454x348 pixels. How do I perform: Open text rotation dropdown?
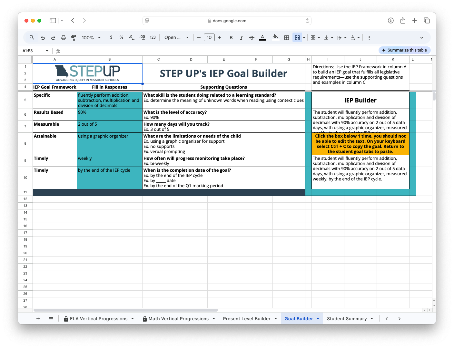click(355, 38)
